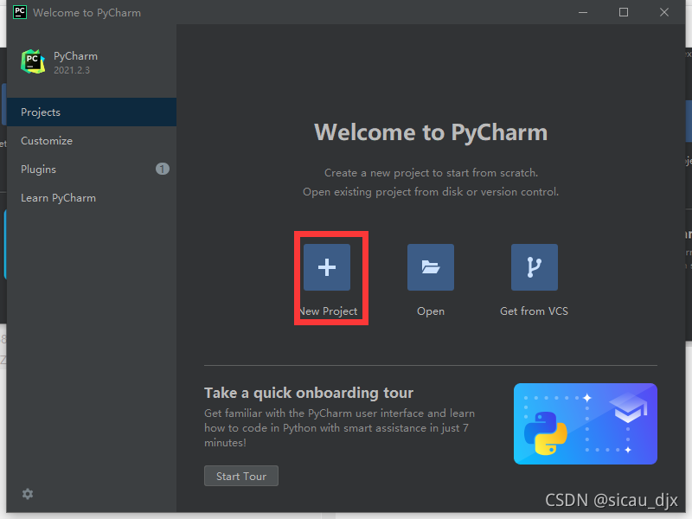Maximize the Welcome to PyCharm window

(x=623, y=12)
